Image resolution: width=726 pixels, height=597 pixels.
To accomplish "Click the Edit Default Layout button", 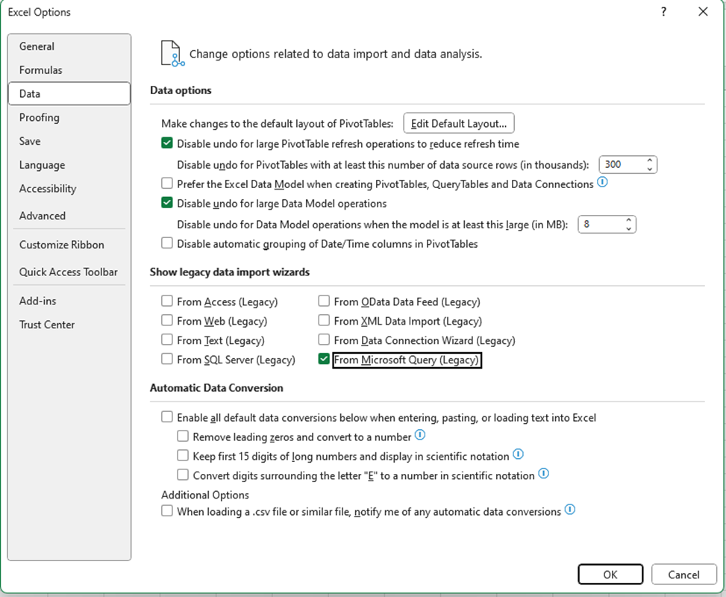I will 459,123.
